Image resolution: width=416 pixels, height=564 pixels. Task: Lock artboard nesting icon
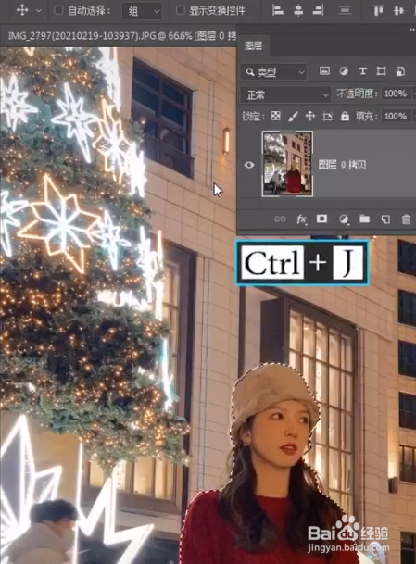(x=327, y=116)
